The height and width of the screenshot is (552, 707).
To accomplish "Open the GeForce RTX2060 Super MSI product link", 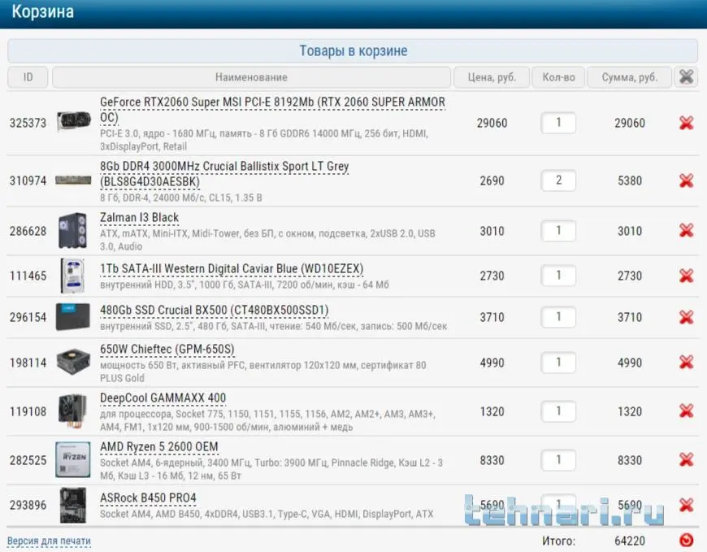I will (272, 110).
